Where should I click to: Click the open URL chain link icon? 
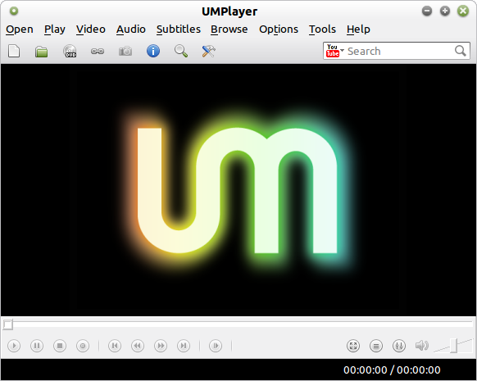pyautogui.click(x=98, y=52)
